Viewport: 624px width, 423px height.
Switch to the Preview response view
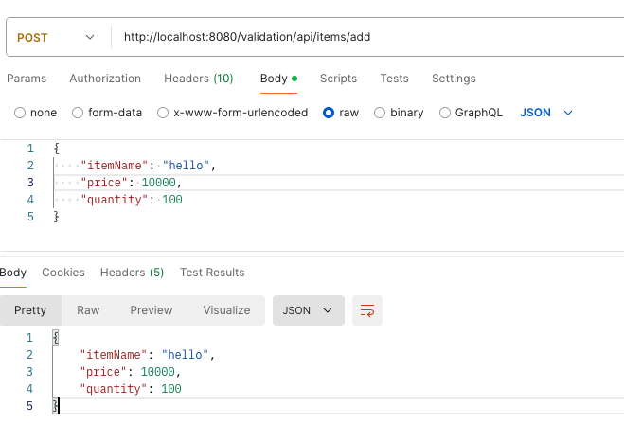(x=152, y=310)
